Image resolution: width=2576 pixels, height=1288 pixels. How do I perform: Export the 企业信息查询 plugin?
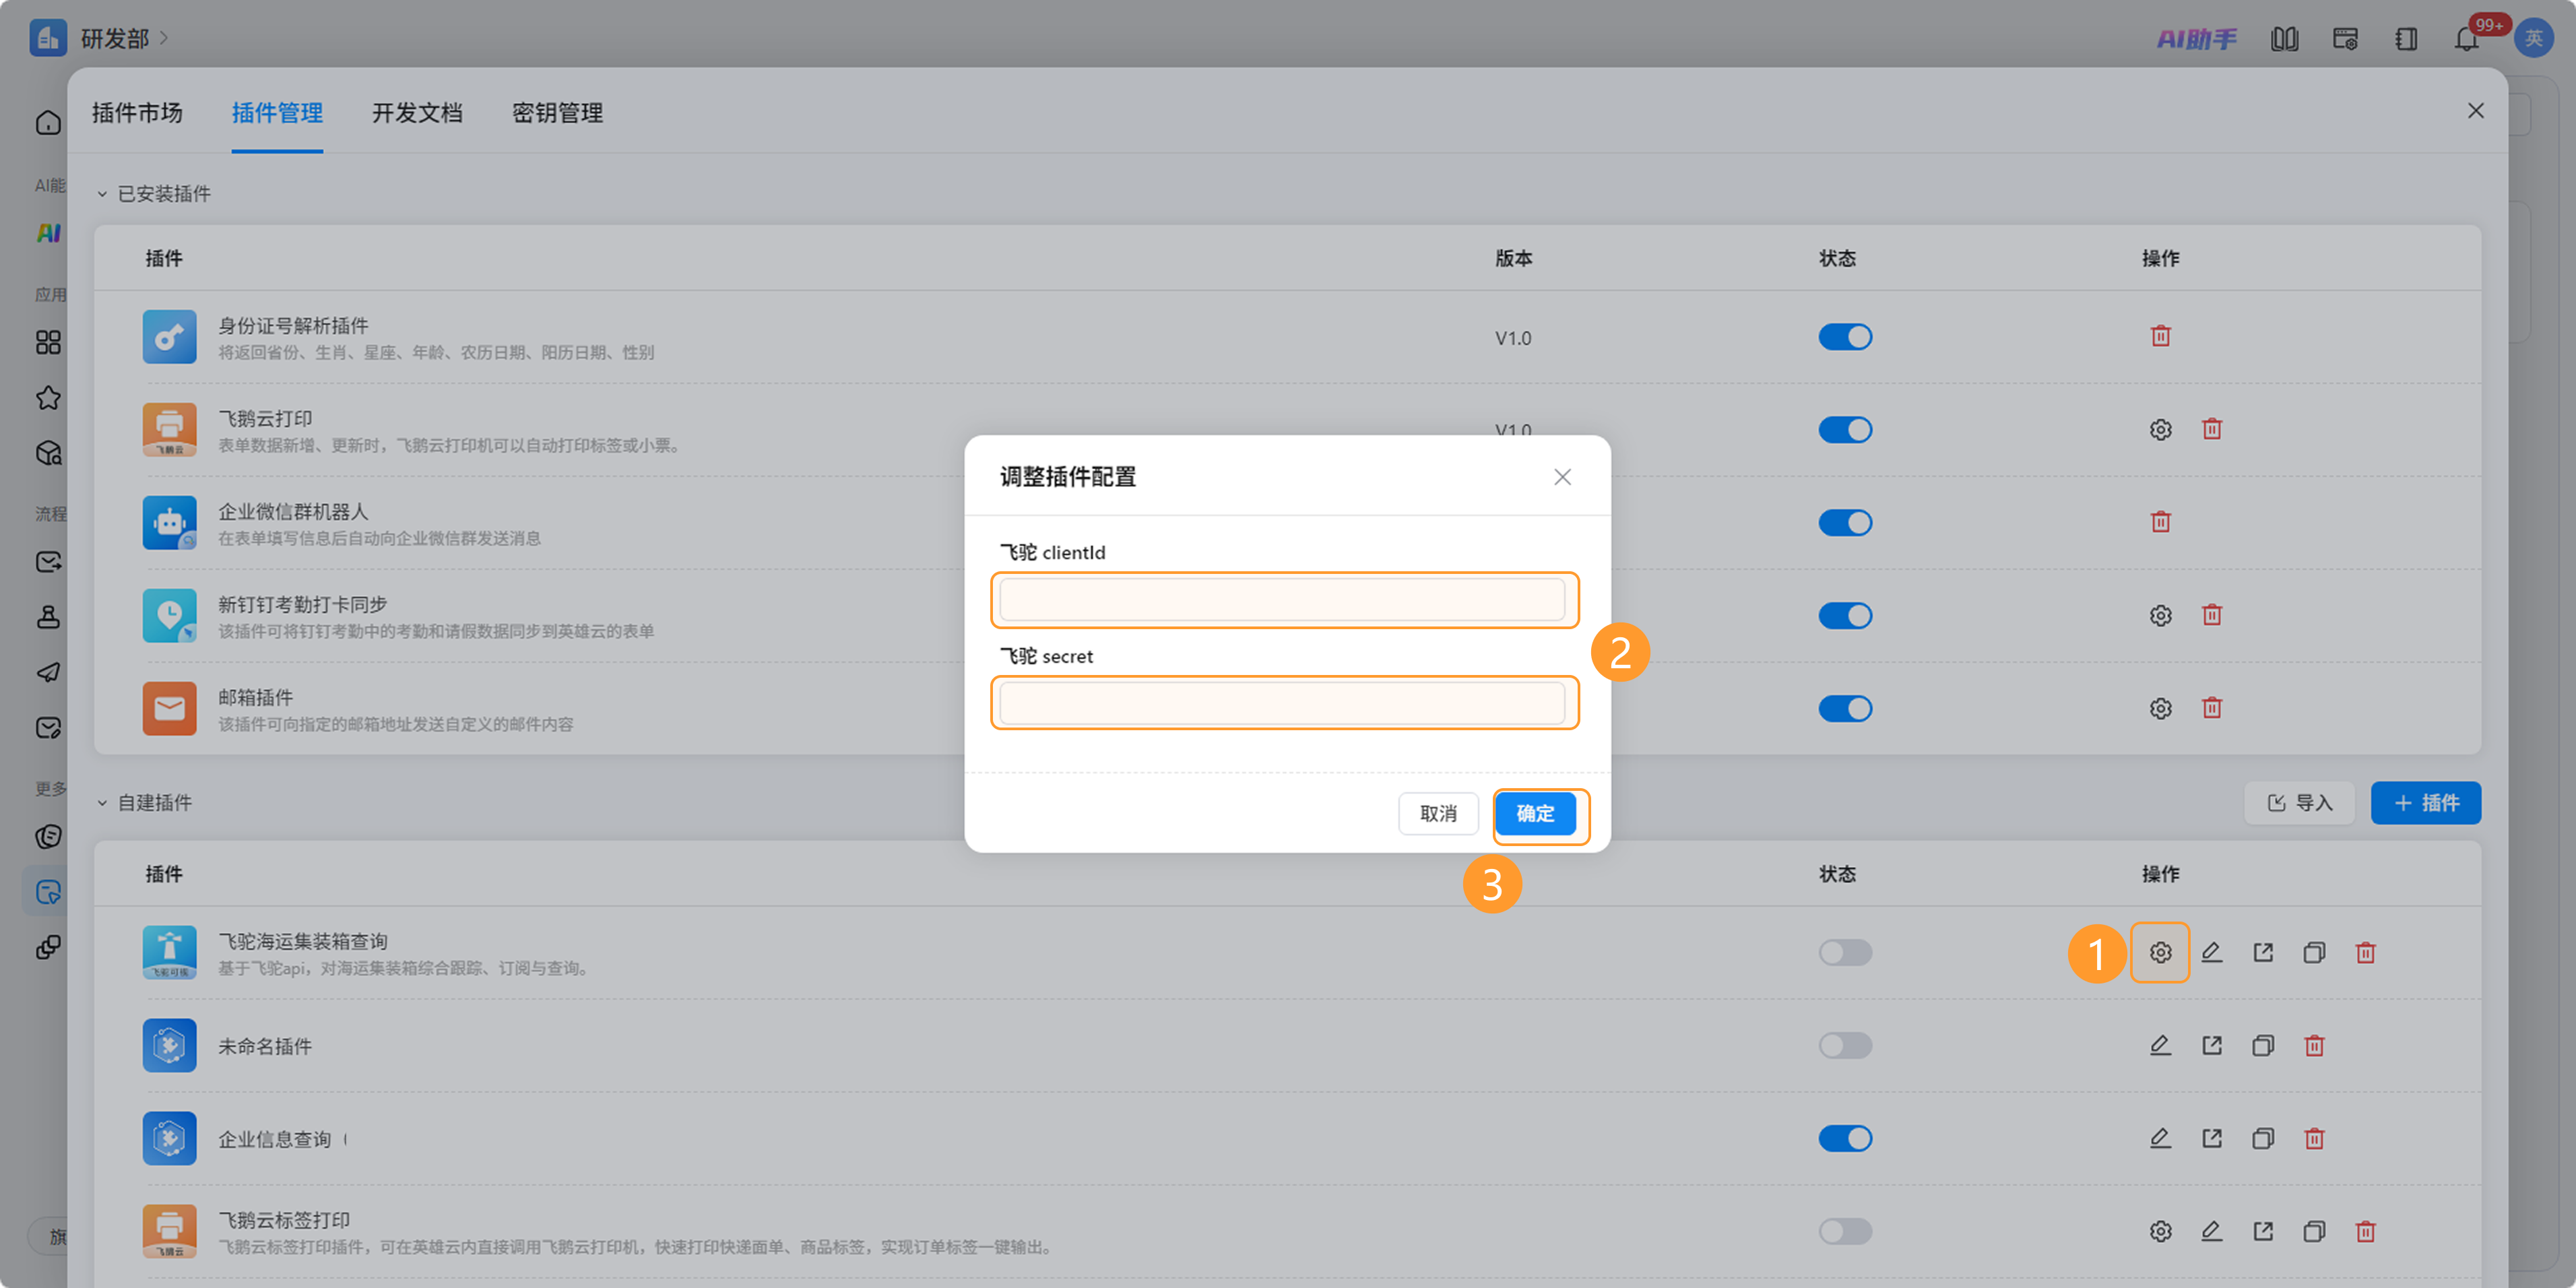click(2211, 1138)
